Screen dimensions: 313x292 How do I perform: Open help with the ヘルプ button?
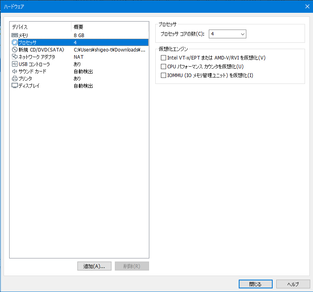click(293, 284)
